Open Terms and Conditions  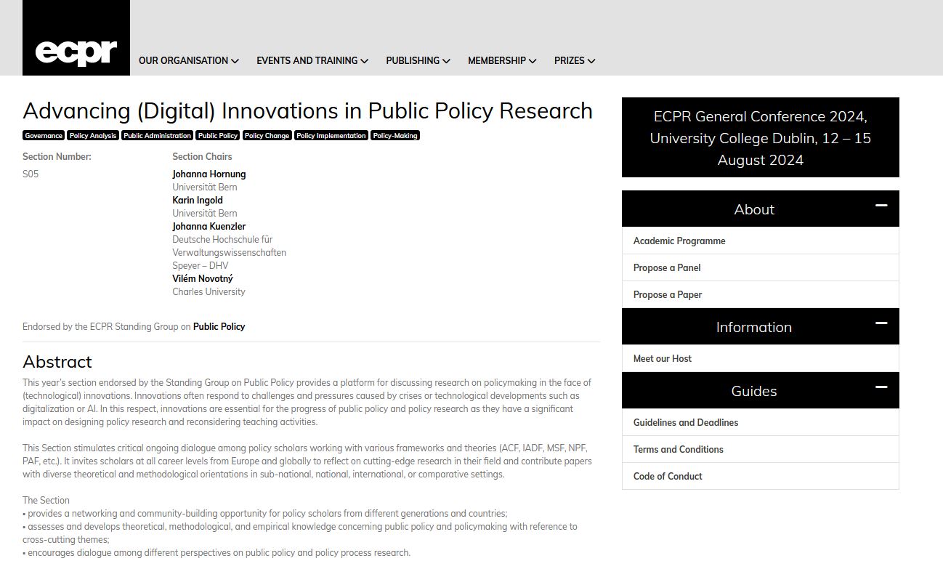pyautogui.click(x=760, y=449)
